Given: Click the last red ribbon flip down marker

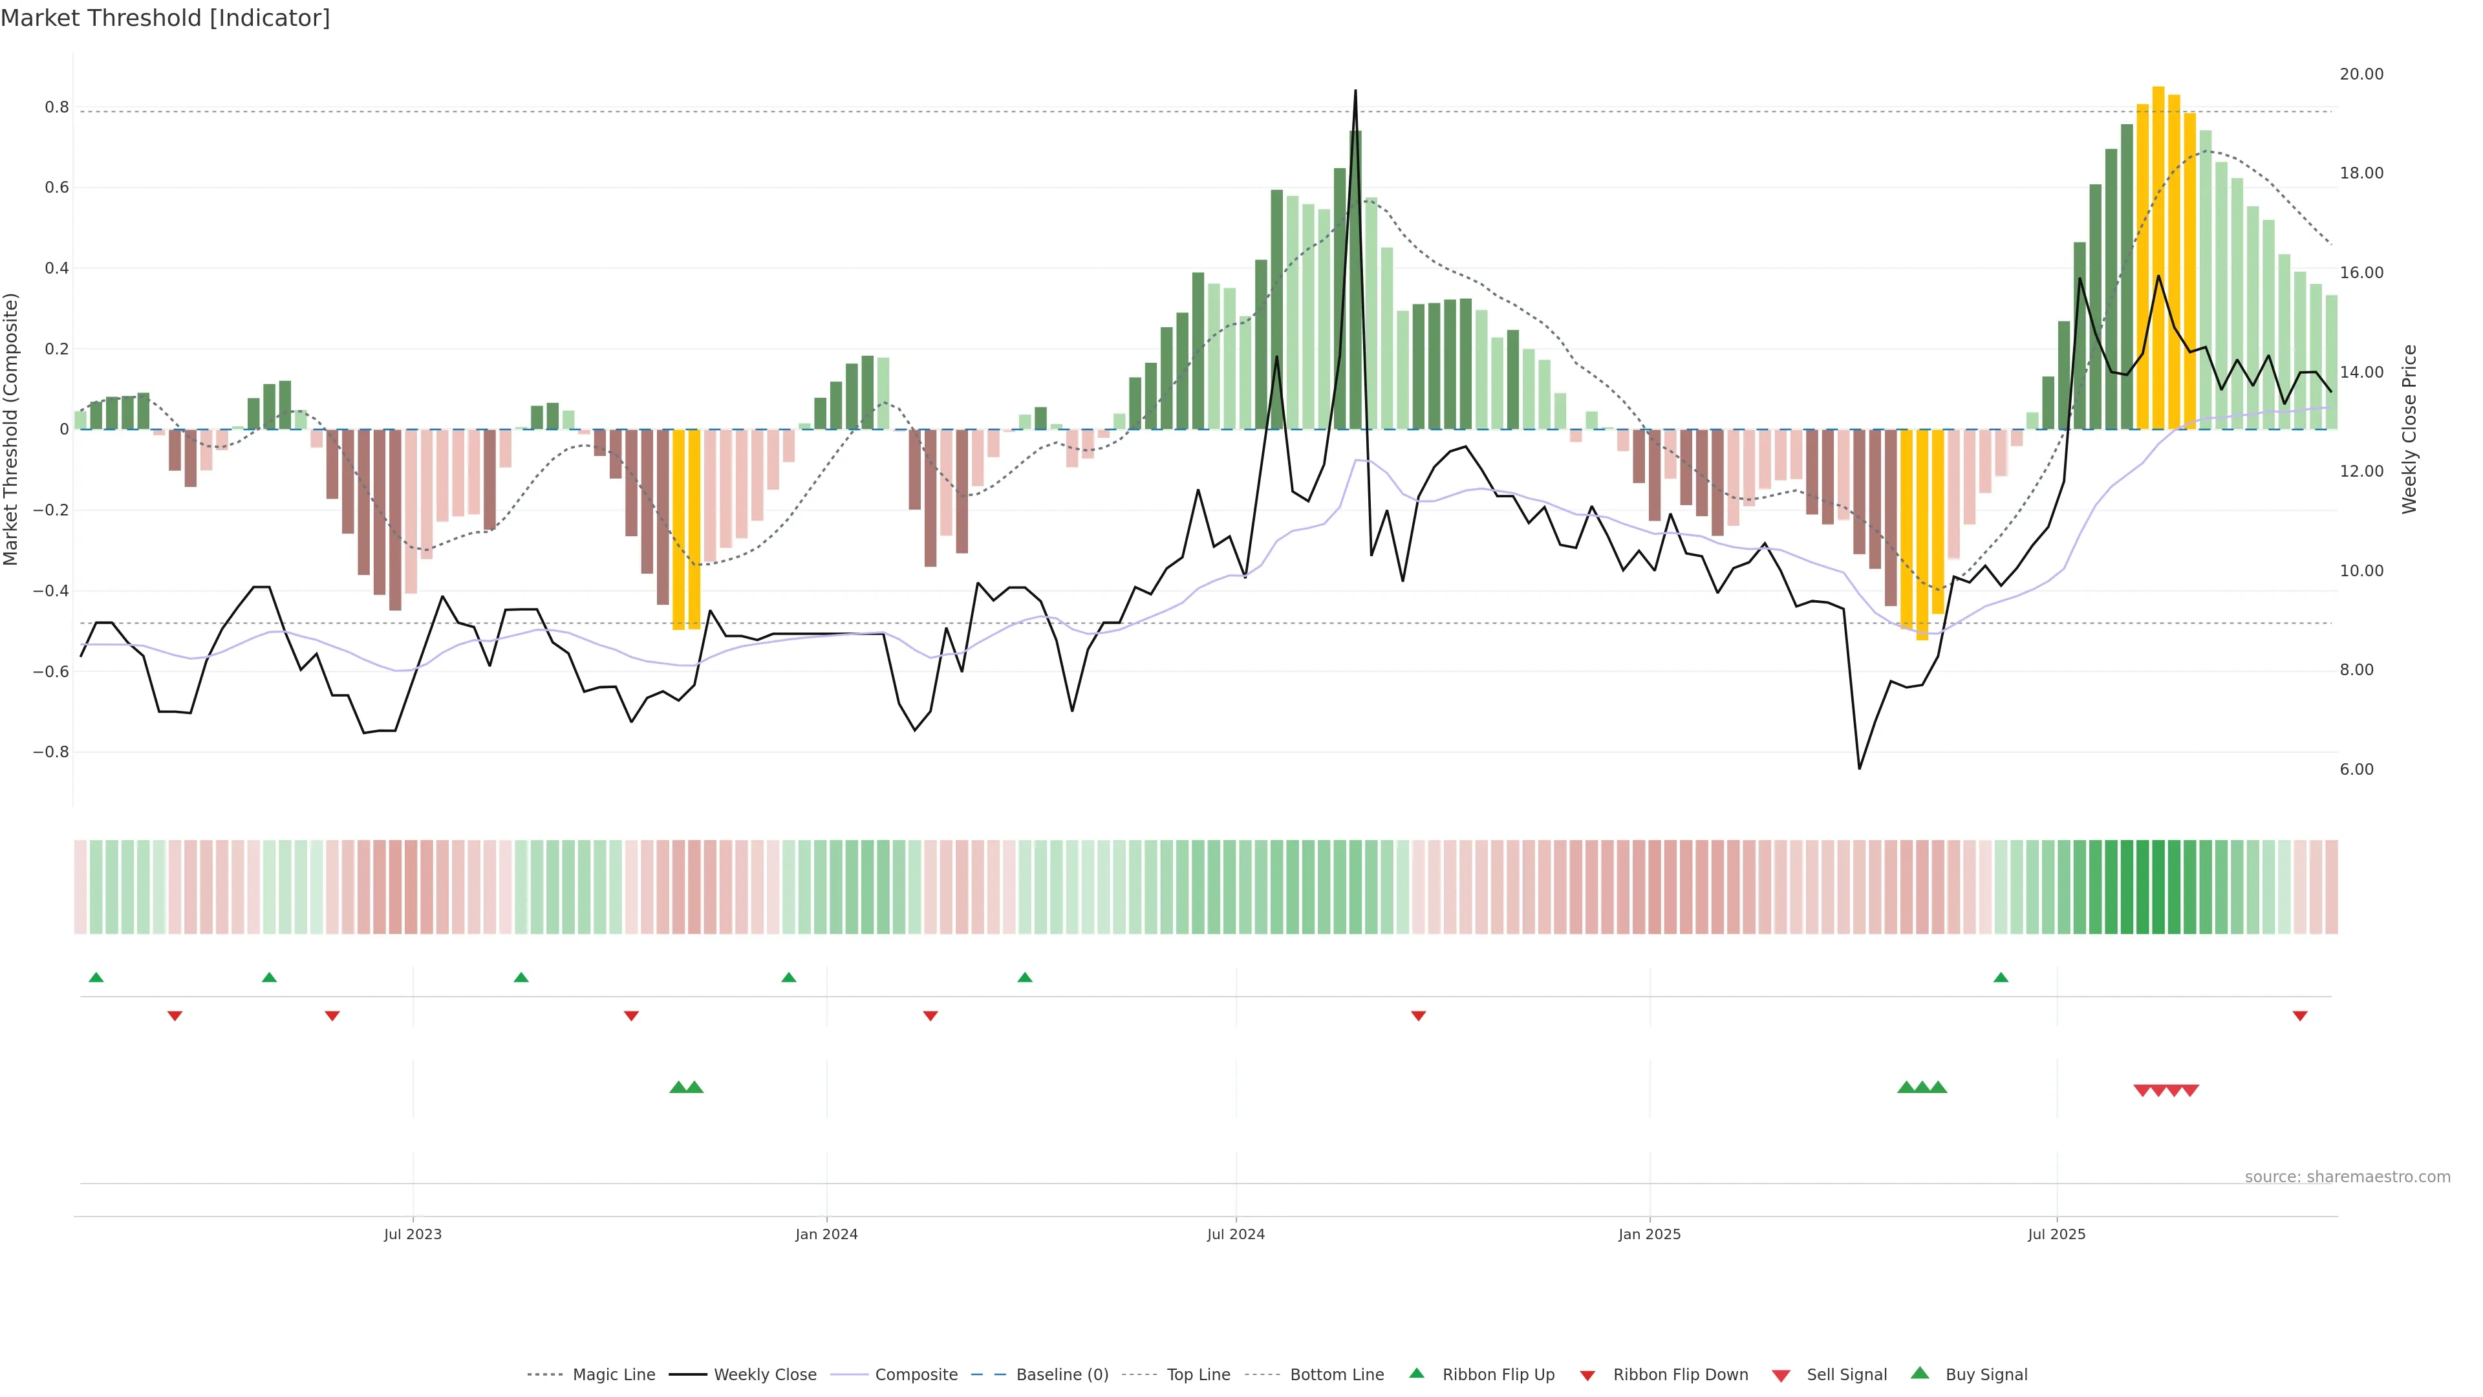Looking at the screenshot, I should pyautogui.click(x=2300, y=1015).
